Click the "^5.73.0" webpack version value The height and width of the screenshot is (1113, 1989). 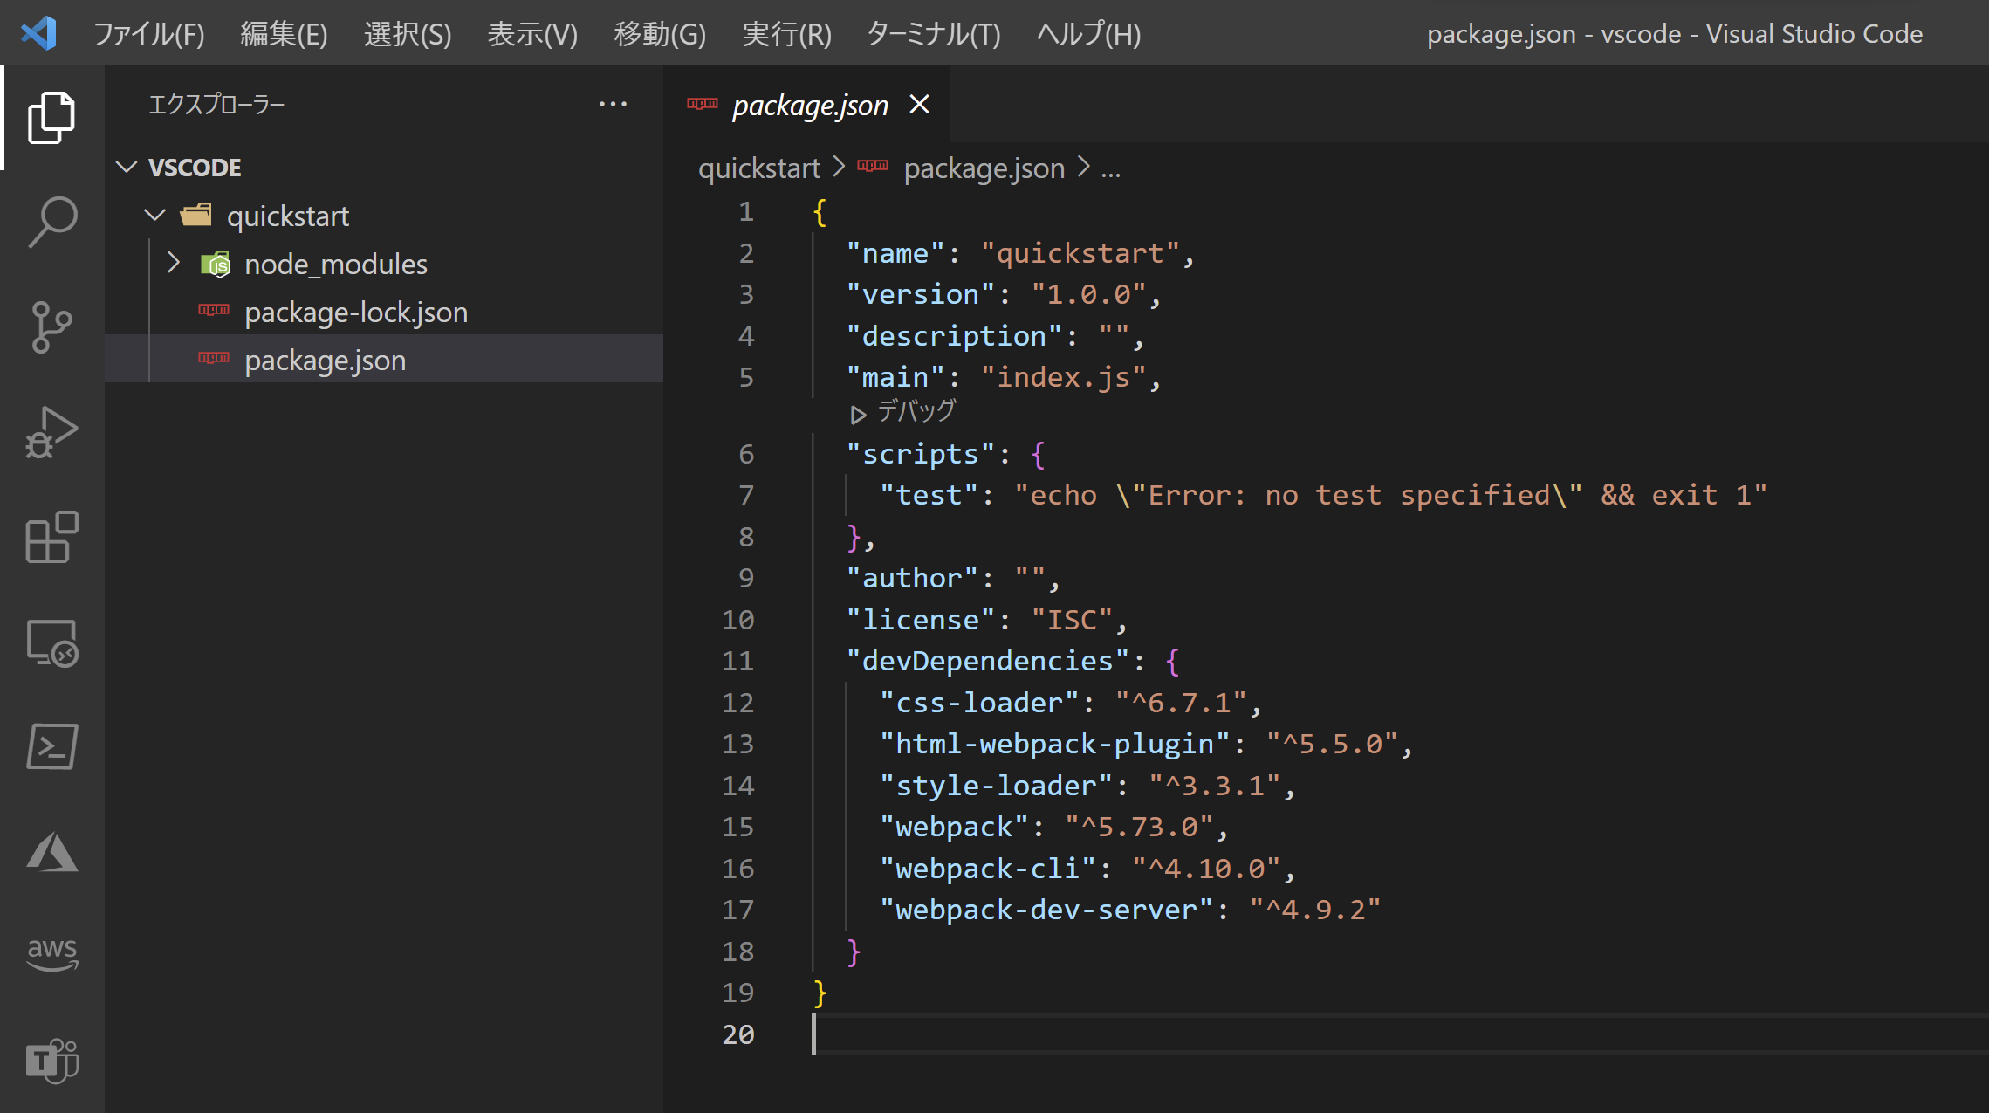click(x=1139, y=827)
